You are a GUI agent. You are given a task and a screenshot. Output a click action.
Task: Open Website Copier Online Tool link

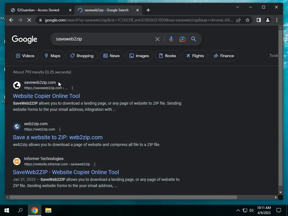pyautogui.click(x=46, y=96)
